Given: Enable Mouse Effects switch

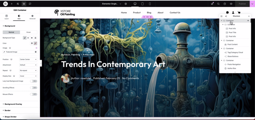Looking at the screenshot, I should pos(33,94).
